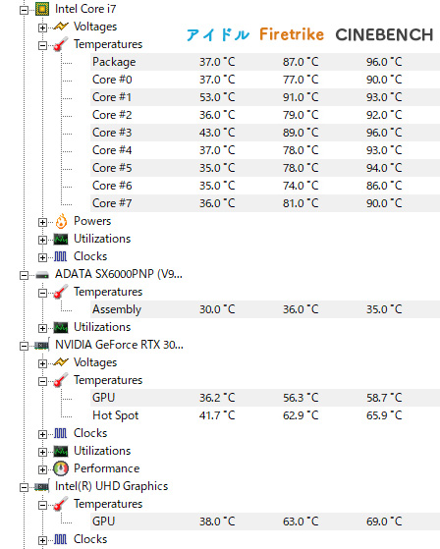Image resolution: width=440 pixels, height=549 pixels.
Task: Expand the CPU Voltages node
Action: (42, 27)
